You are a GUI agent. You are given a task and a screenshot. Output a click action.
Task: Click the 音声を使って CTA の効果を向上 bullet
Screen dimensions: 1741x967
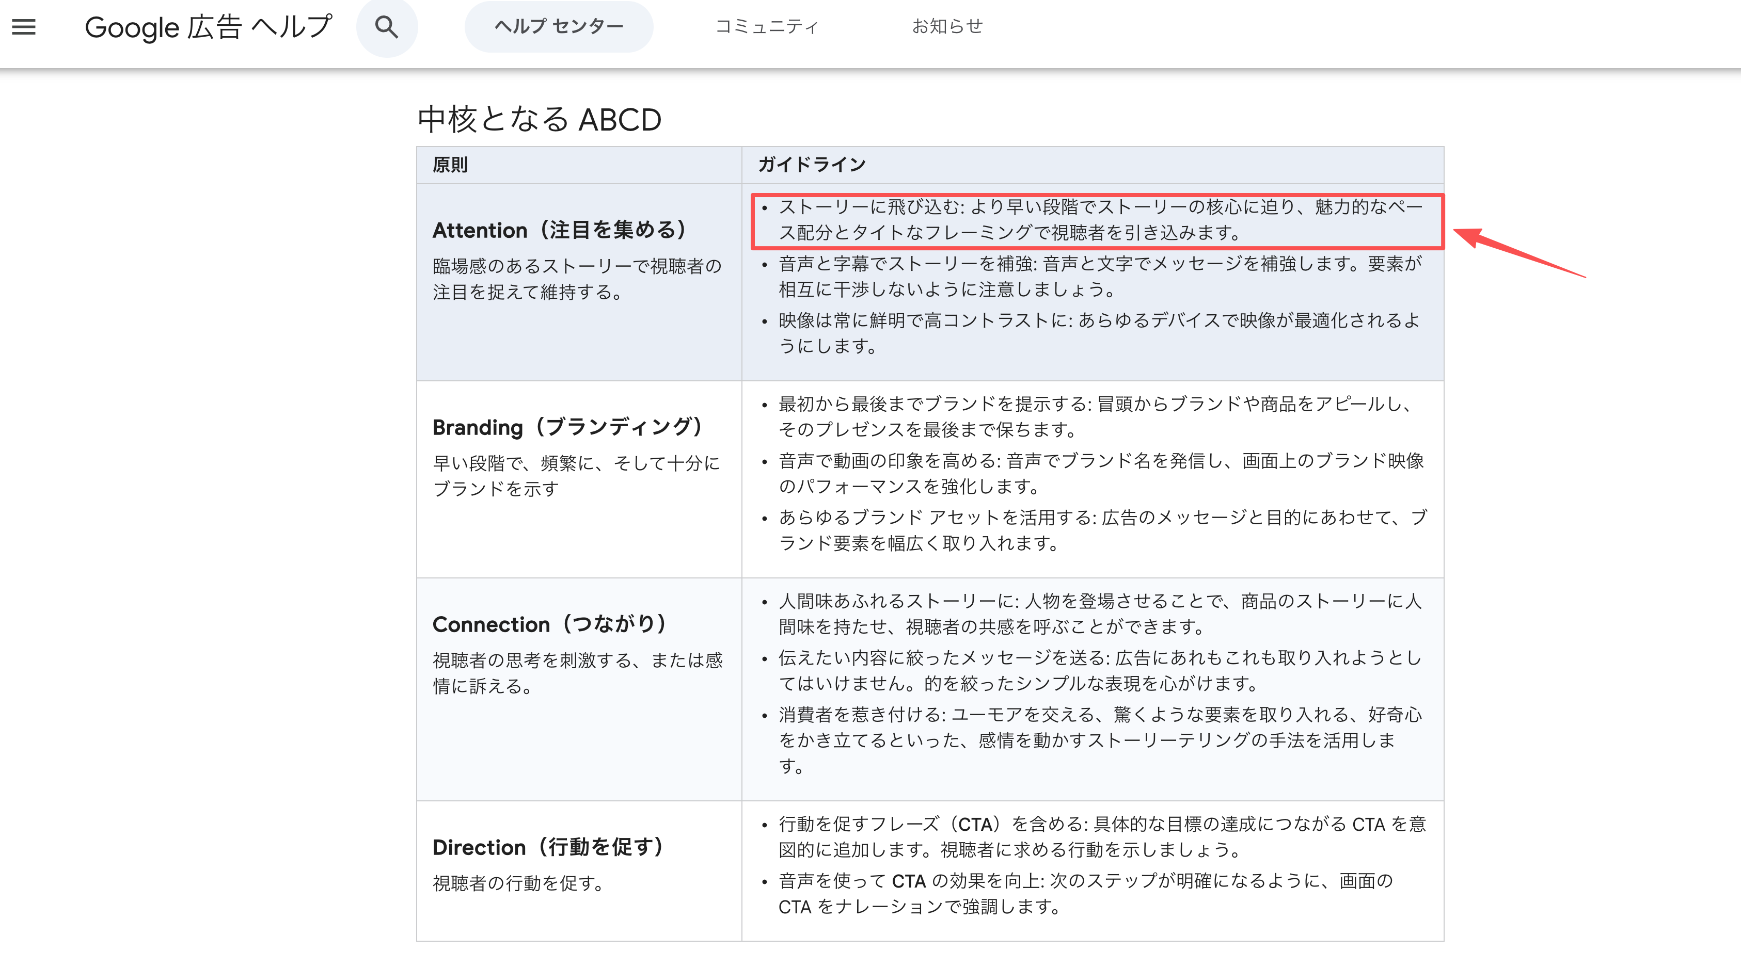pos(1085,893)
